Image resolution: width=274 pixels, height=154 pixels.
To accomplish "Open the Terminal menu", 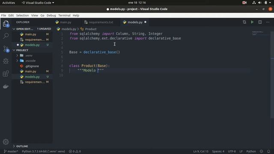I will pos(64,15).
